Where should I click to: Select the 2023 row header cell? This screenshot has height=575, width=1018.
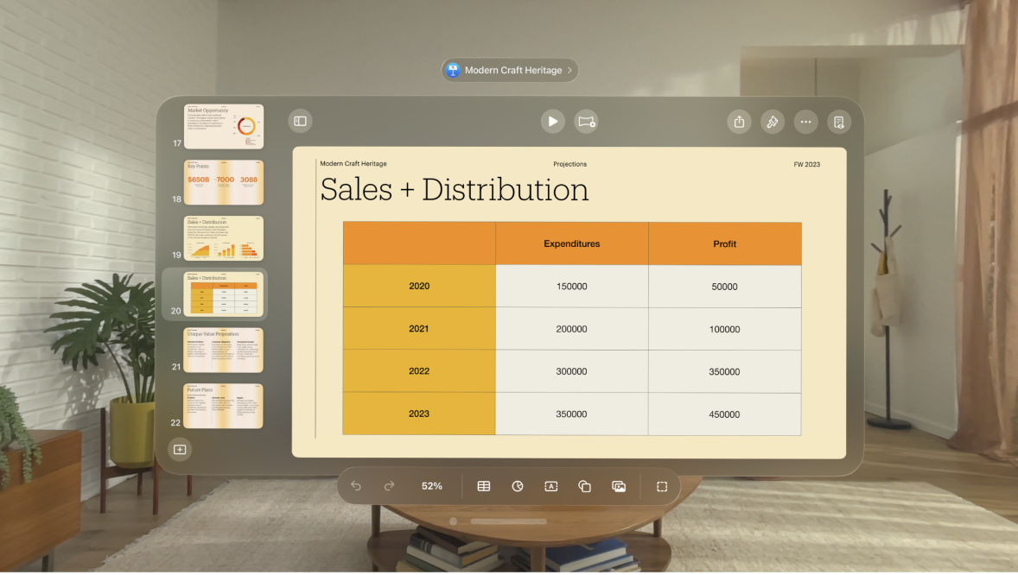point(419,414)
